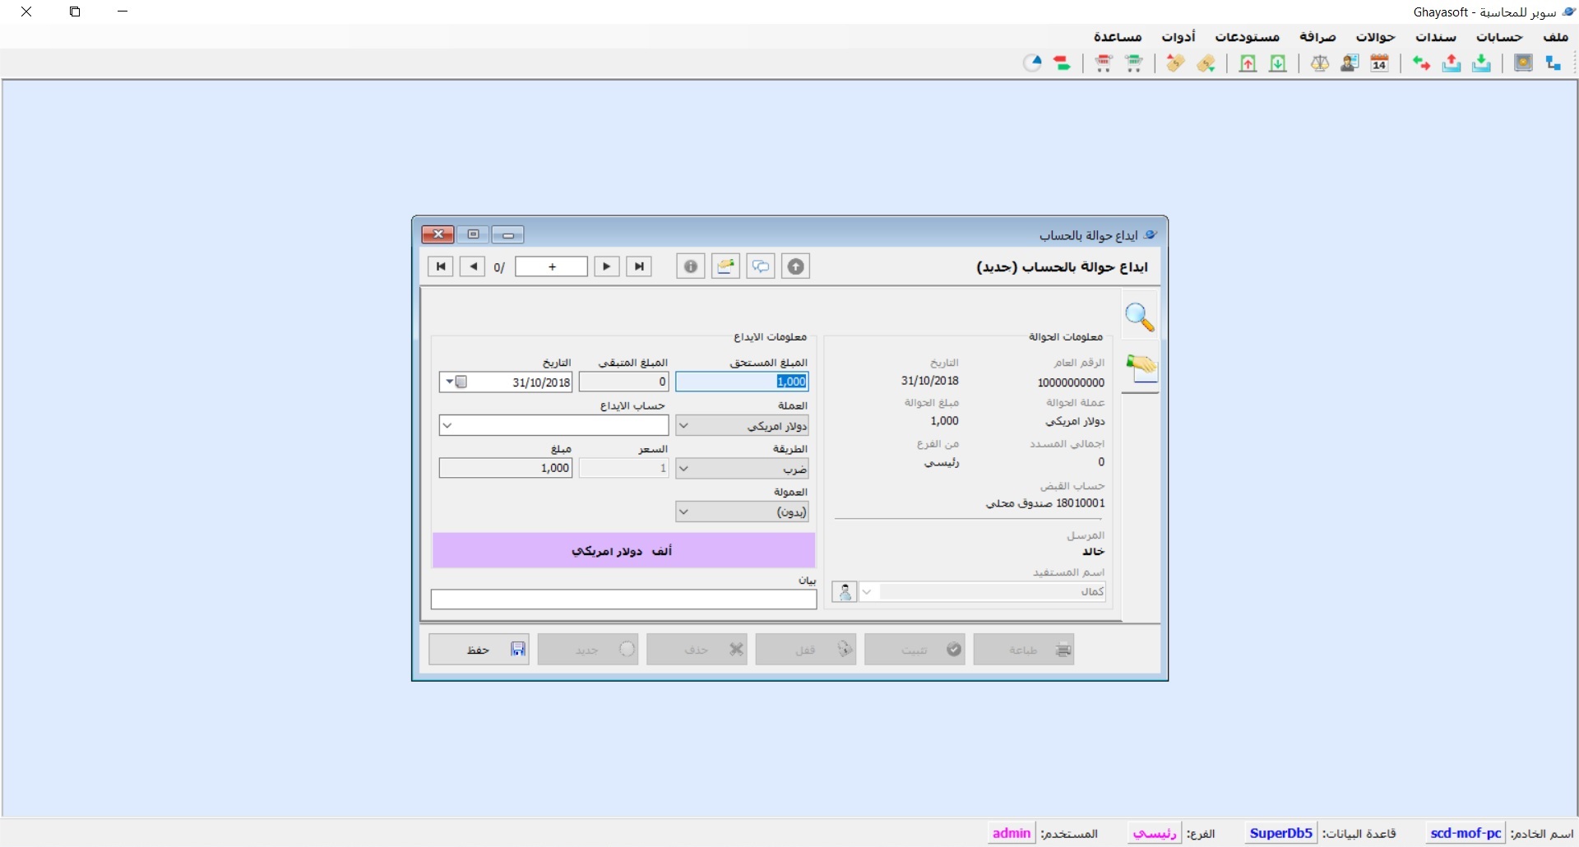Click the chat bubbles icon in dialog toolbar
Viewport: 1579px width, 847px height.
[x=761, y=266]
